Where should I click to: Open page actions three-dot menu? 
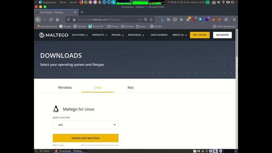pyautogui.click(x=140, y=20)
